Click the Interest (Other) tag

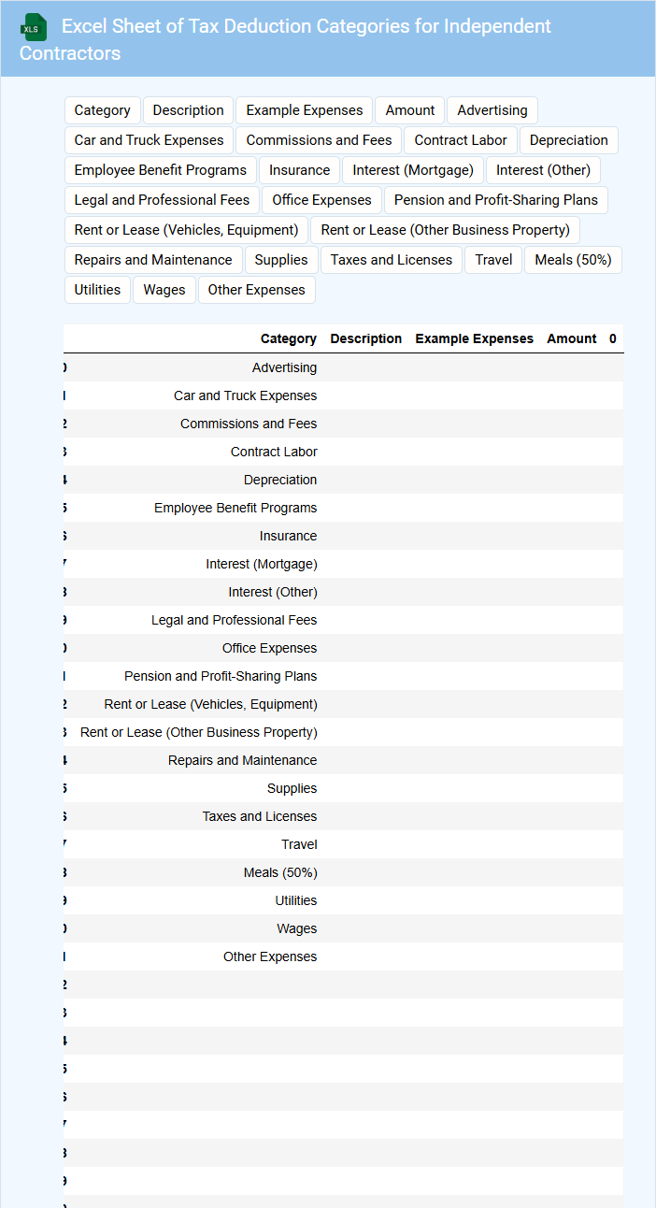click(544, 170)
